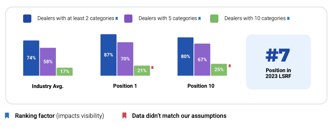Click the blue legend color square
Image resolution: width=334 pixels, height=127 pixels.
click(27, 19)
